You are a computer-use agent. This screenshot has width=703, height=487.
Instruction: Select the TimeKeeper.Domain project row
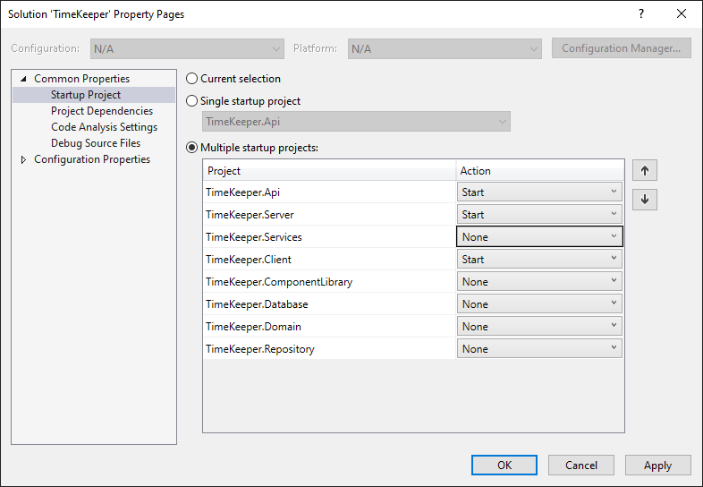pyautogui.click(x=329, y=327)
